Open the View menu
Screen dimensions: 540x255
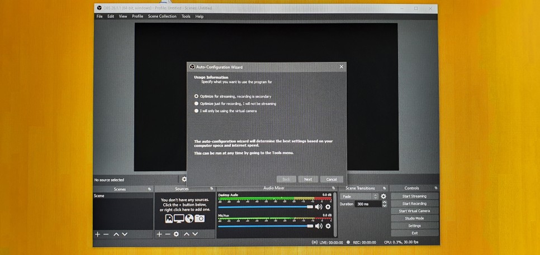pos(123,16)
